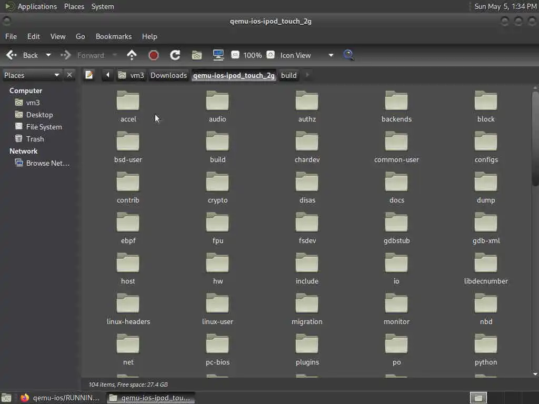Image resolution: width=539 pixels, height=404 pixels.
Task: Select the authz folder
Action: [307, 106]
